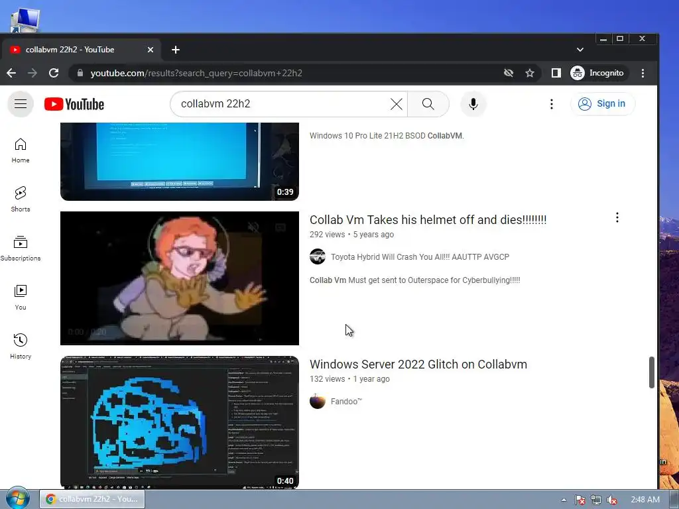The width and height of the screenshot is (679, 509).
Task: Go forward with the browser arrow
Action: coord(32,73)
